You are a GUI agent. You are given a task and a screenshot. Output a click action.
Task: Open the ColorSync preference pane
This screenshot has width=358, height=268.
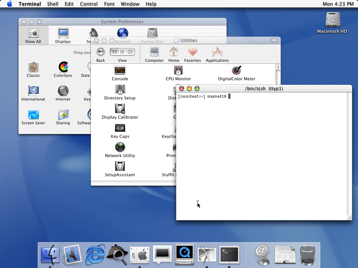pos(63,67)
